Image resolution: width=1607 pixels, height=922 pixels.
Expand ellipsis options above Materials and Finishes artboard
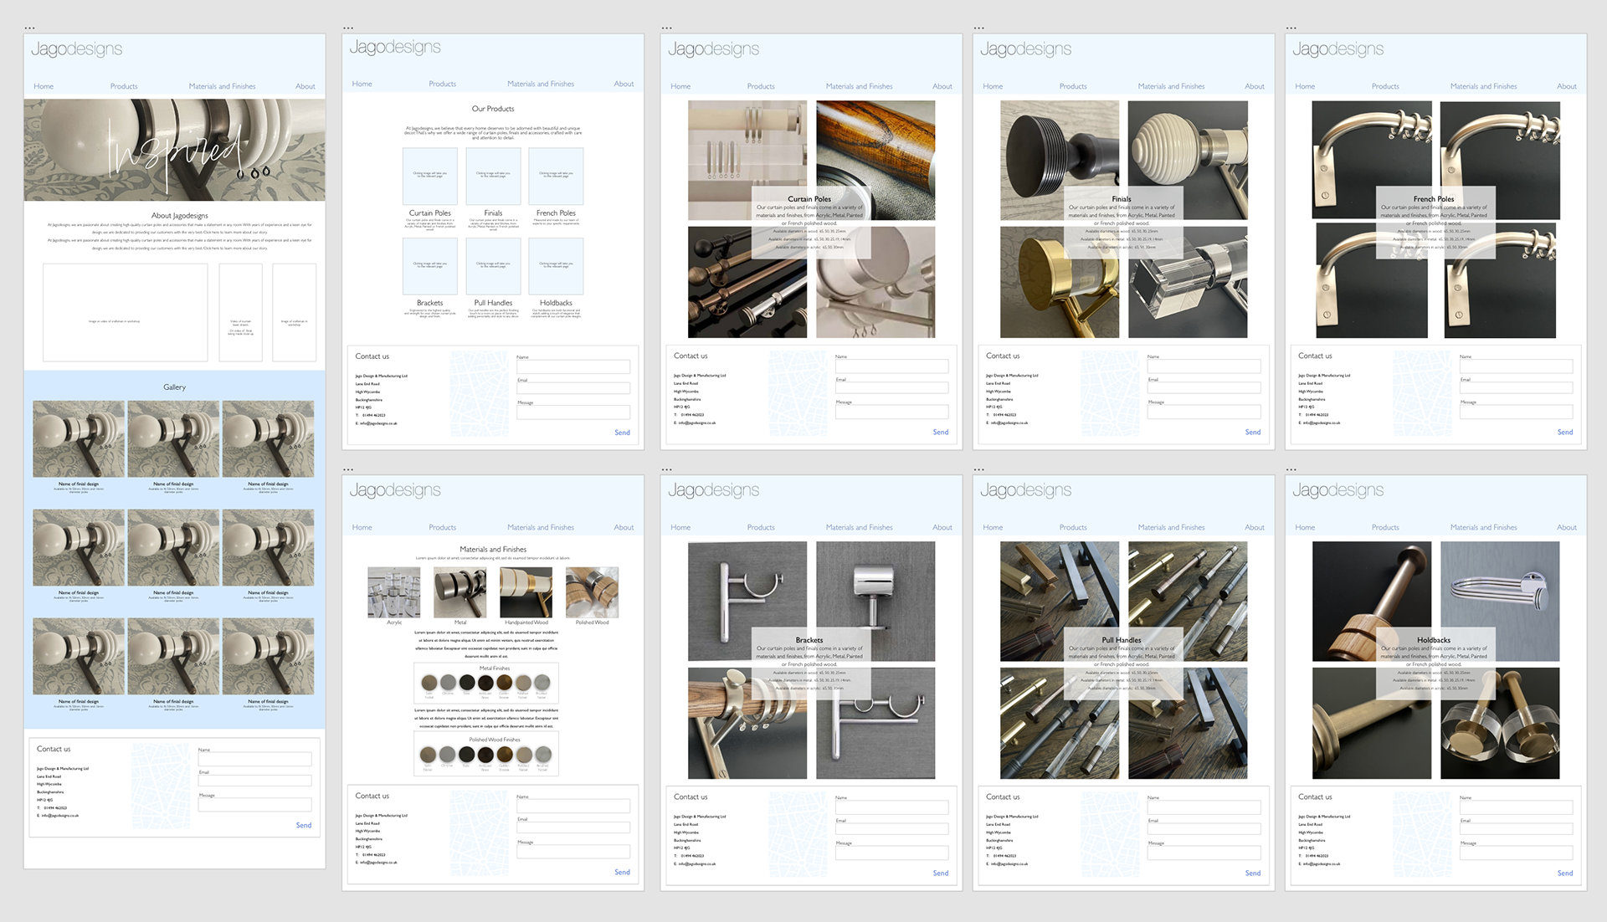[348, 469]
